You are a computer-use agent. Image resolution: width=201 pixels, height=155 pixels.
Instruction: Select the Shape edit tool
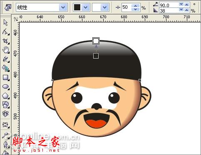click(5, 32)
